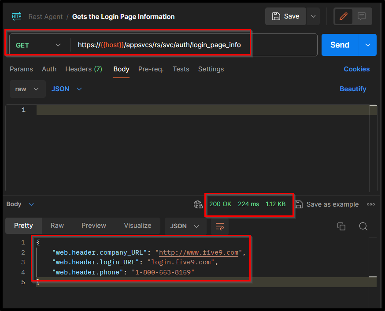Expand the response Body section dropdown
The height and width of the screenshot is (311, 385).
pyautogui.click(x=20, y=204)
